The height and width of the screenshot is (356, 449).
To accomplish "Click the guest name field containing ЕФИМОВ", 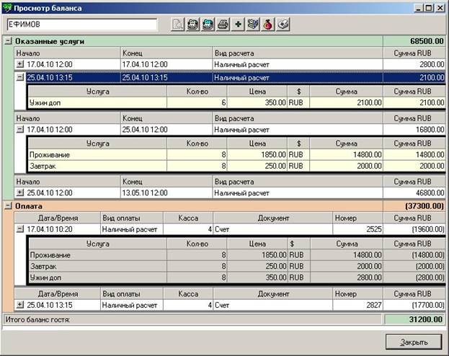I will coord(81,25).
